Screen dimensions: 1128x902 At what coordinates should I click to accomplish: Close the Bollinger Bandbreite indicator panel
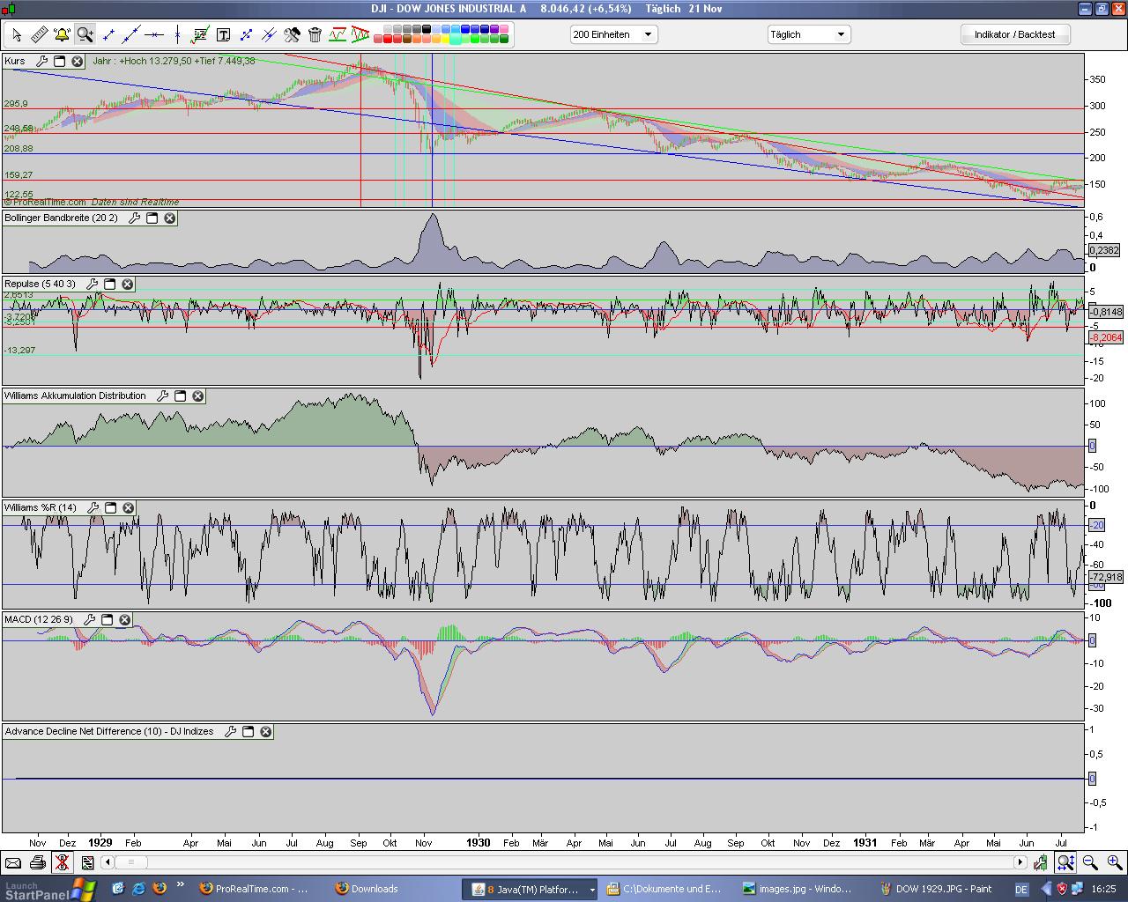170,218
